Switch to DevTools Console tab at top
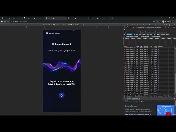This screenshot has width=176, height=132. pyautogui.click(x=139, y=25)
